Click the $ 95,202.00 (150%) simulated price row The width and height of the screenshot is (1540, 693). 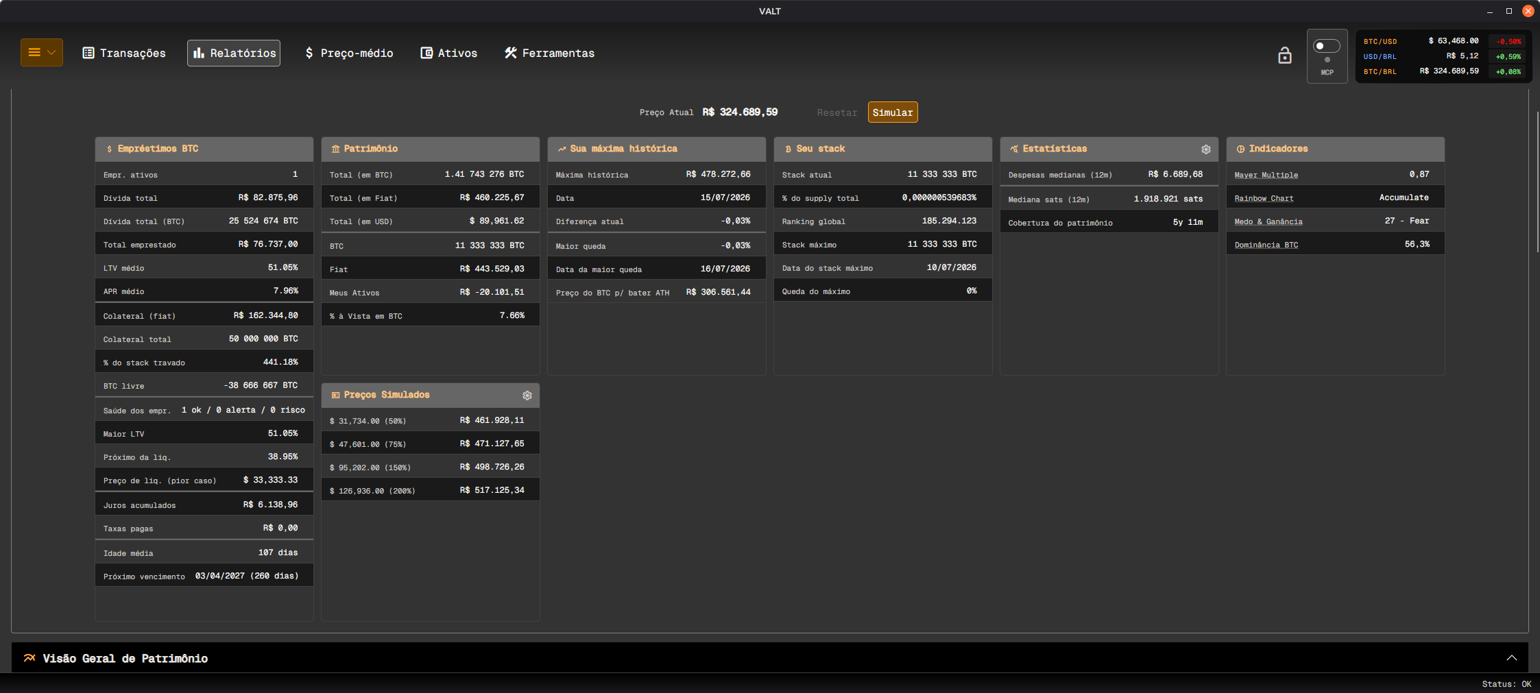[431, 467]
